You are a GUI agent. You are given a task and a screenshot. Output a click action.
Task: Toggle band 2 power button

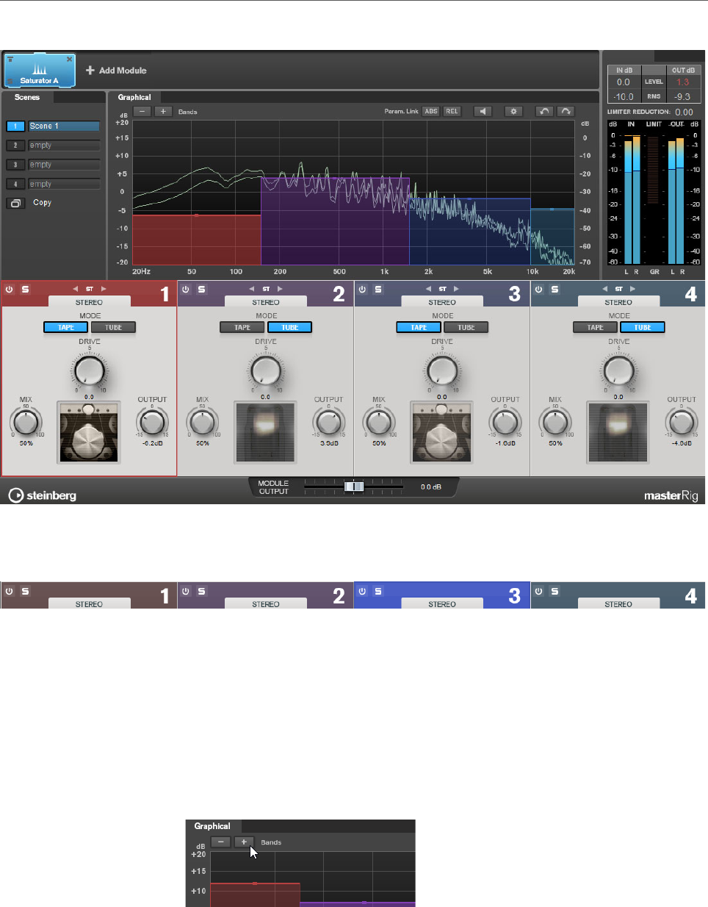186,290
